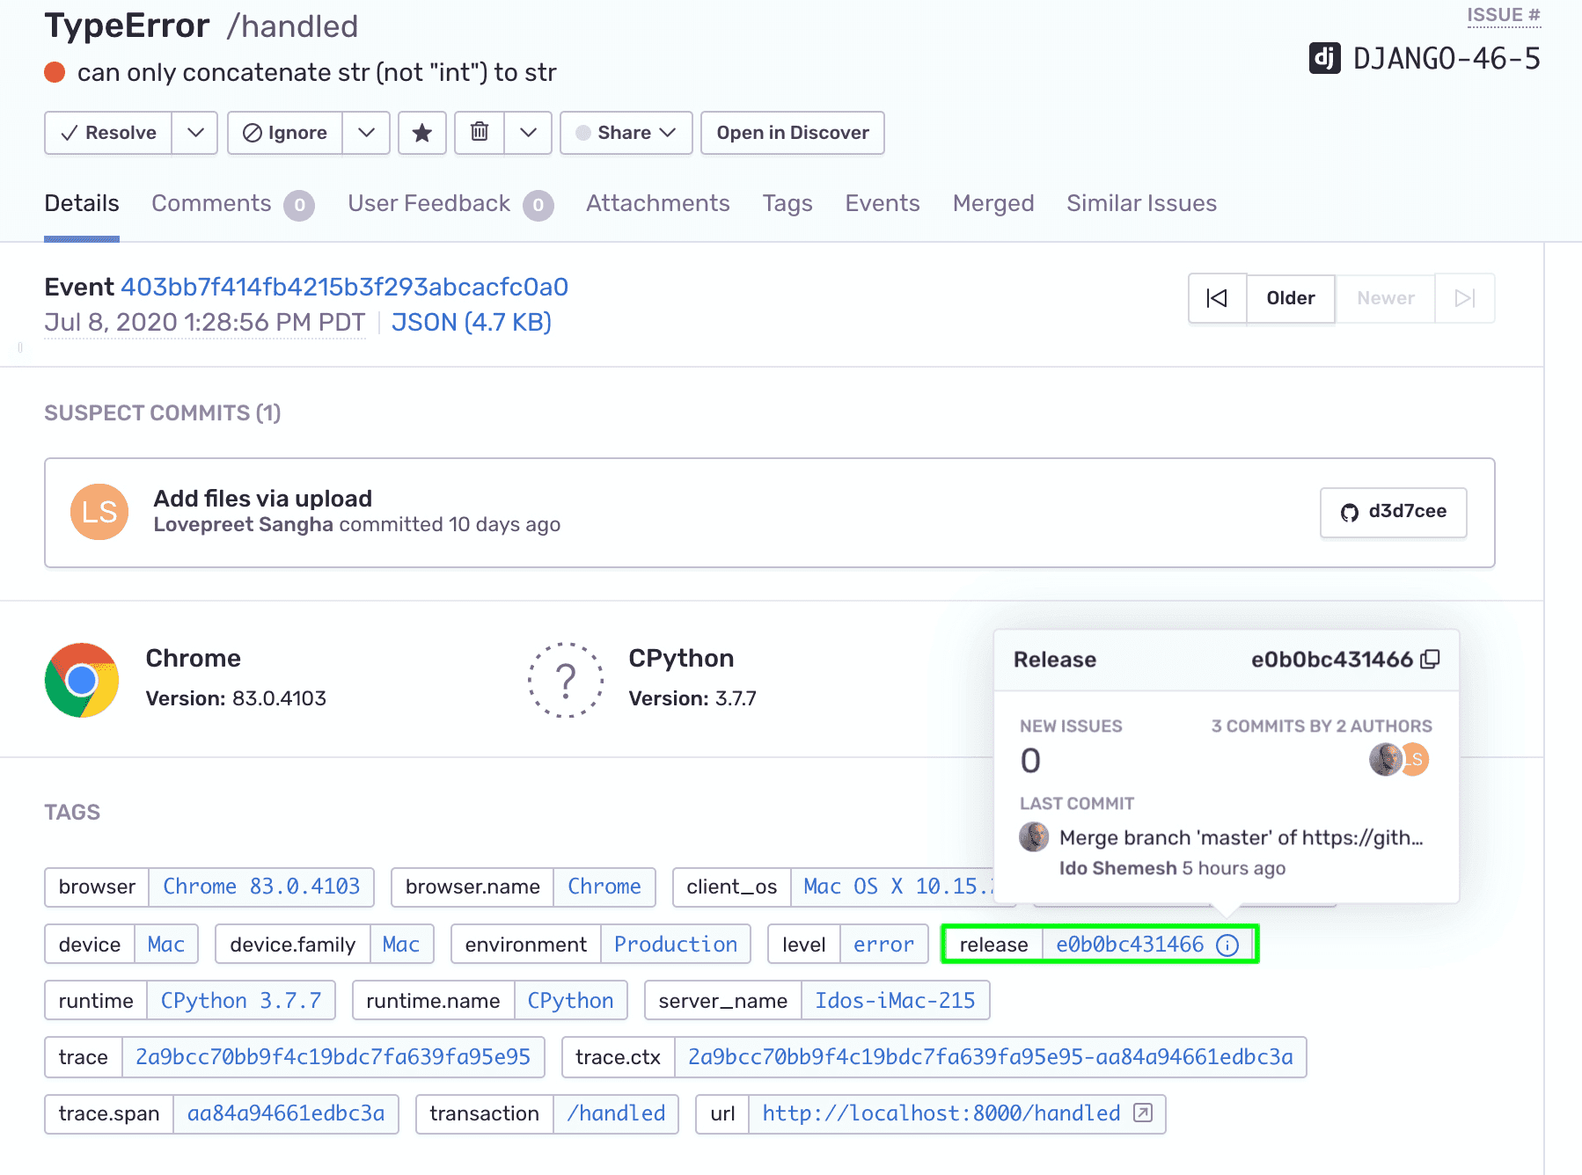Viewport: 1582px width, 1175px height.
Task: Expand the delete options dropdown arrow
Action: (x=528, y=133)
